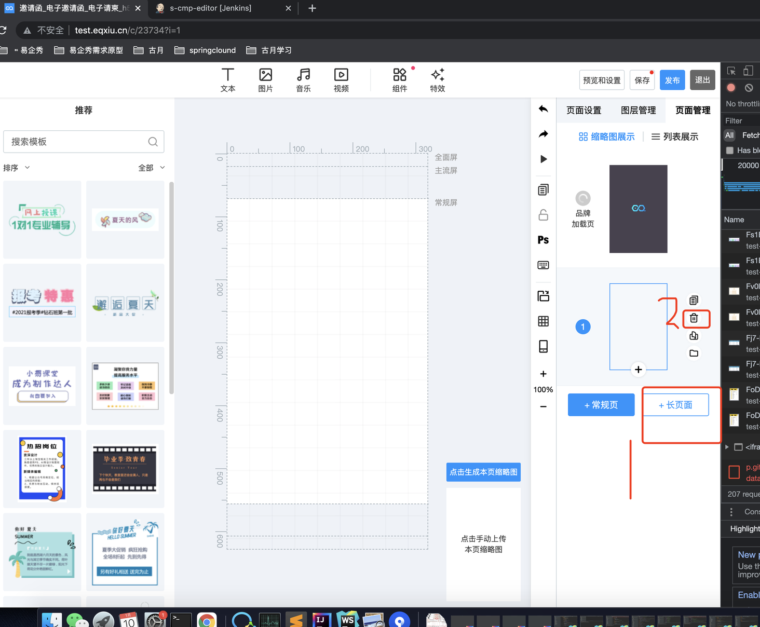Screen dimensions: 760x627
Task: Delete page 1 with trash icon
Action: pos(694,318)
